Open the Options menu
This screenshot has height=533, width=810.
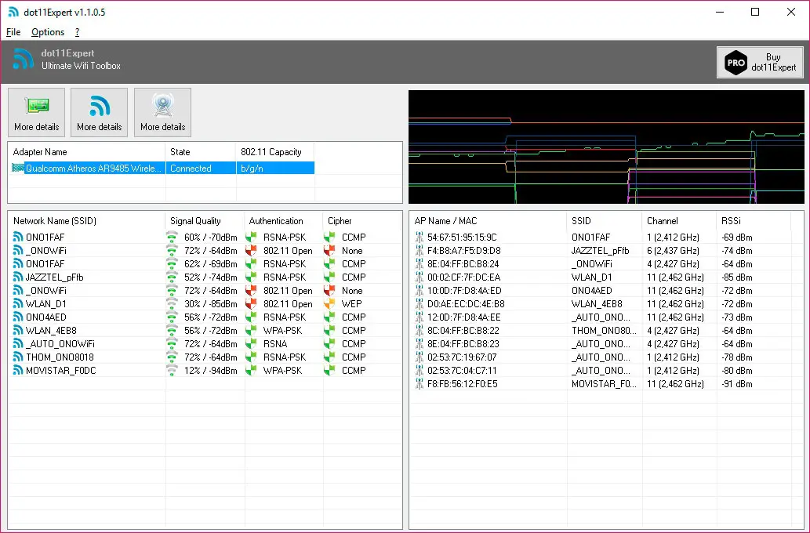tap(48, 32)
